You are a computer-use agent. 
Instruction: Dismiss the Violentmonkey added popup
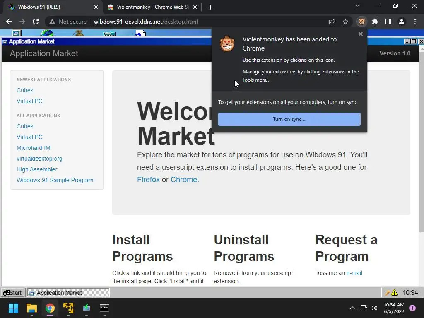pyautogui.click(x=361, y=34)
